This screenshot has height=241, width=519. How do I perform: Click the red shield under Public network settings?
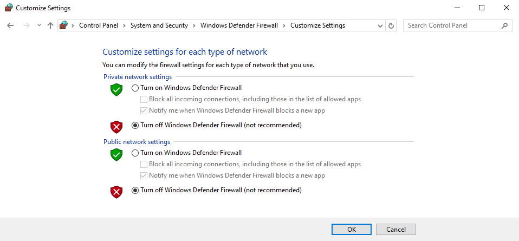[116, 192]
